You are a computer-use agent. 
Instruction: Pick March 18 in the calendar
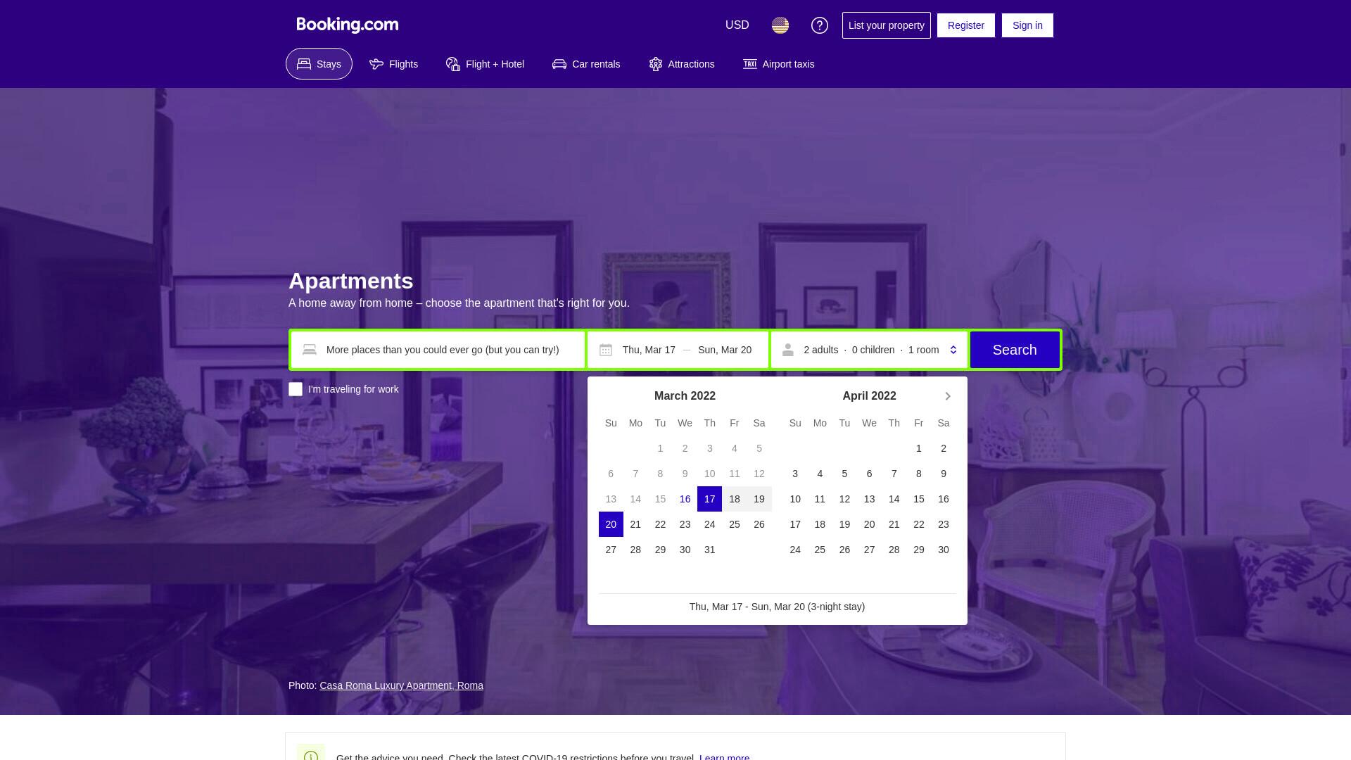tap(734, 499)
